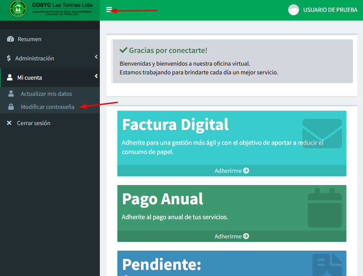Select the lock icon beside Modificar contraseña
Viewport: 363px width, 276px height.
pos(11,107)
